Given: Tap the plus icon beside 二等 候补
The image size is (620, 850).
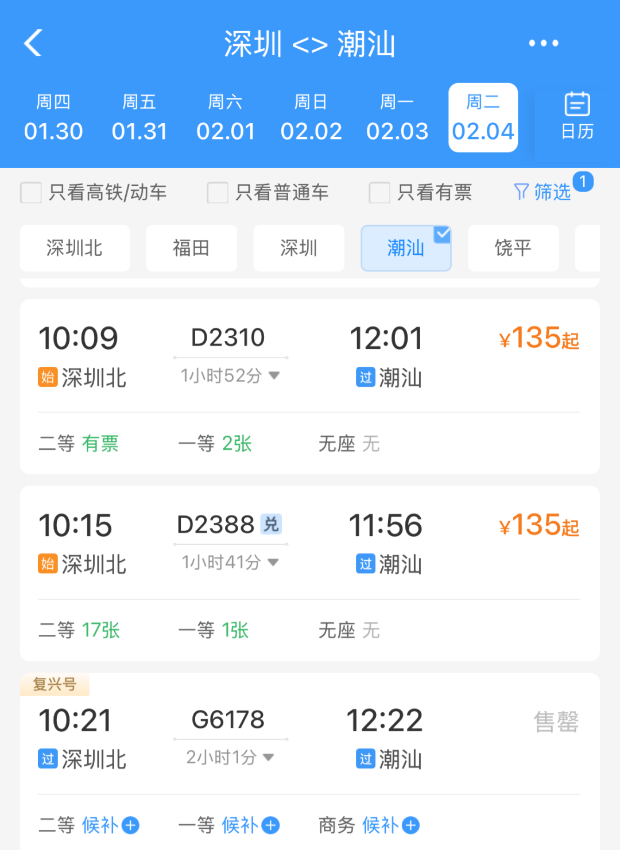Looking at the screenshot, I should coord(131,825).
